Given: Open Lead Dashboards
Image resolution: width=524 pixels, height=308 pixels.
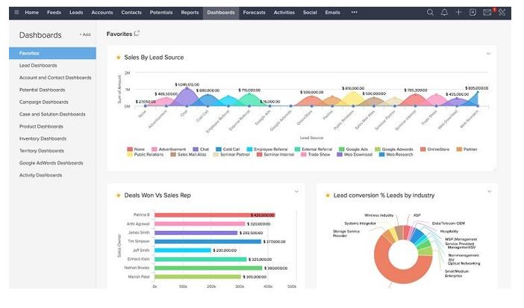Looking at the screenshot, I should point(38,66).
